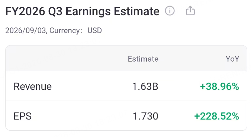Click the YoY column header
Image resolution: width=251 pixels, height=137 pixels.
[x=232, y=59]
